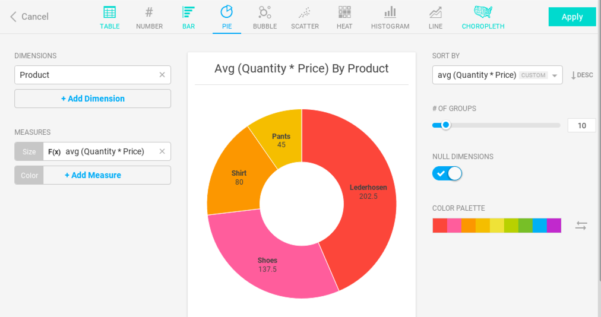Open the Sort By dropdown

[x=497, y=75]
